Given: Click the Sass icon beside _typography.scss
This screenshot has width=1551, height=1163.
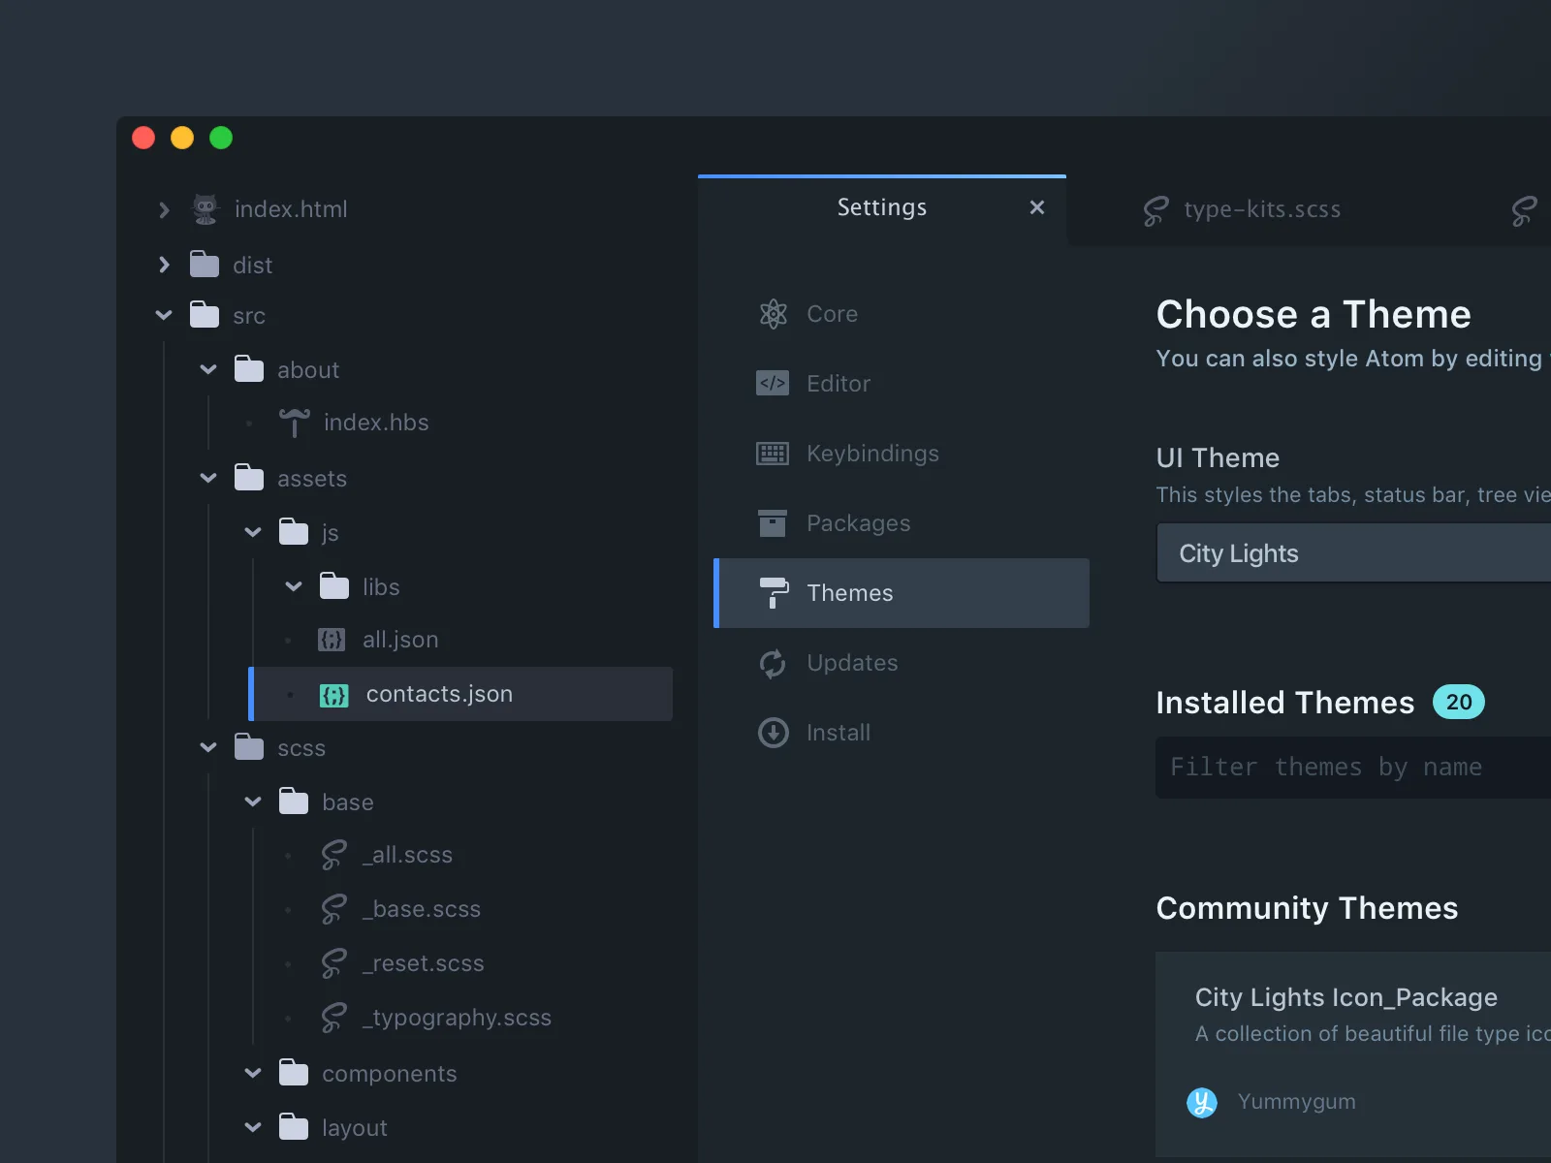Looking at the screenshot, I should [x=333, y=1018].
